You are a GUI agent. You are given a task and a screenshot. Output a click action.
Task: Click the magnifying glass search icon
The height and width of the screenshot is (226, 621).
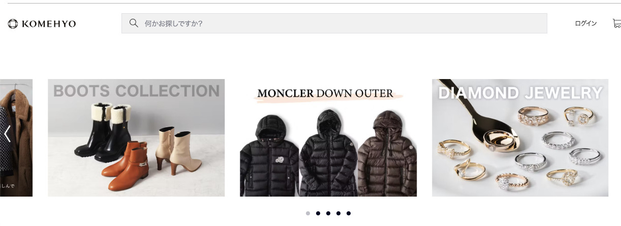[134, 23]
